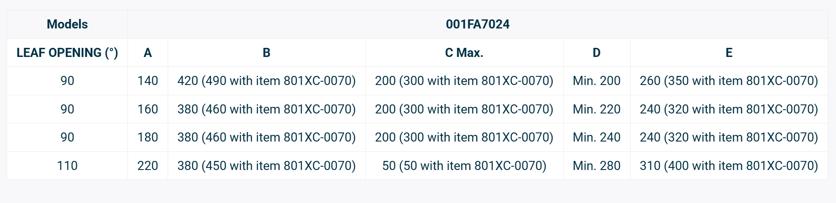Click the LEAF OPENING (°) column header
836x203 pixels.
point(67,53)
